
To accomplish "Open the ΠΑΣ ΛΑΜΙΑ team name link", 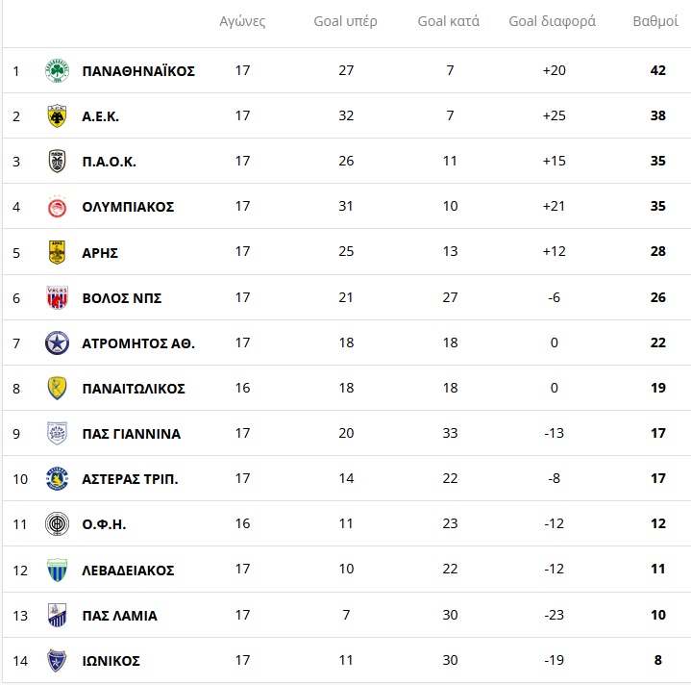I will tap(120, 616).
